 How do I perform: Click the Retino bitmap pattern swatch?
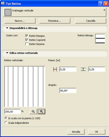click(x=100, y=39)
